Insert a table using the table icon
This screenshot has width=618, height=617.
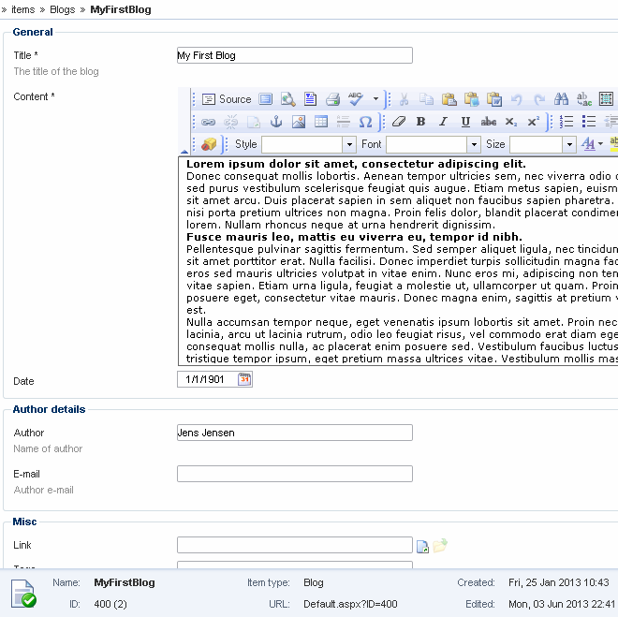tap(321, 122)
